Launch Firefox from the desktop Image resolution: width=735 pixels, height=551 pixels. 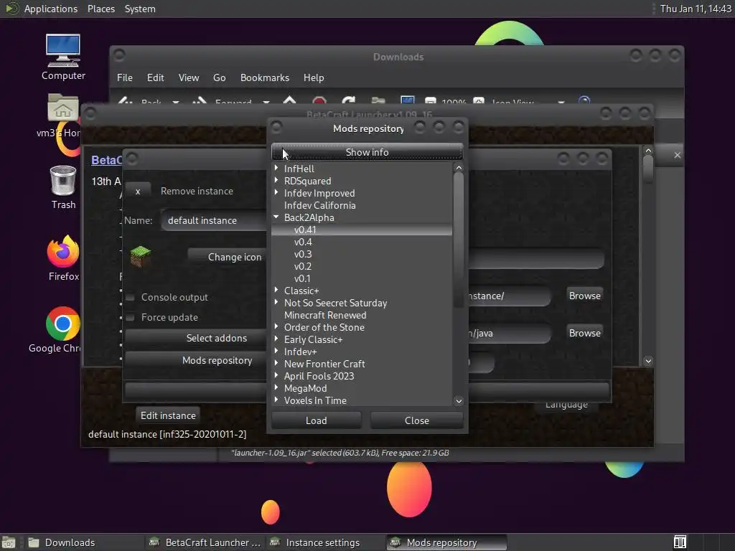click(63, 252)
